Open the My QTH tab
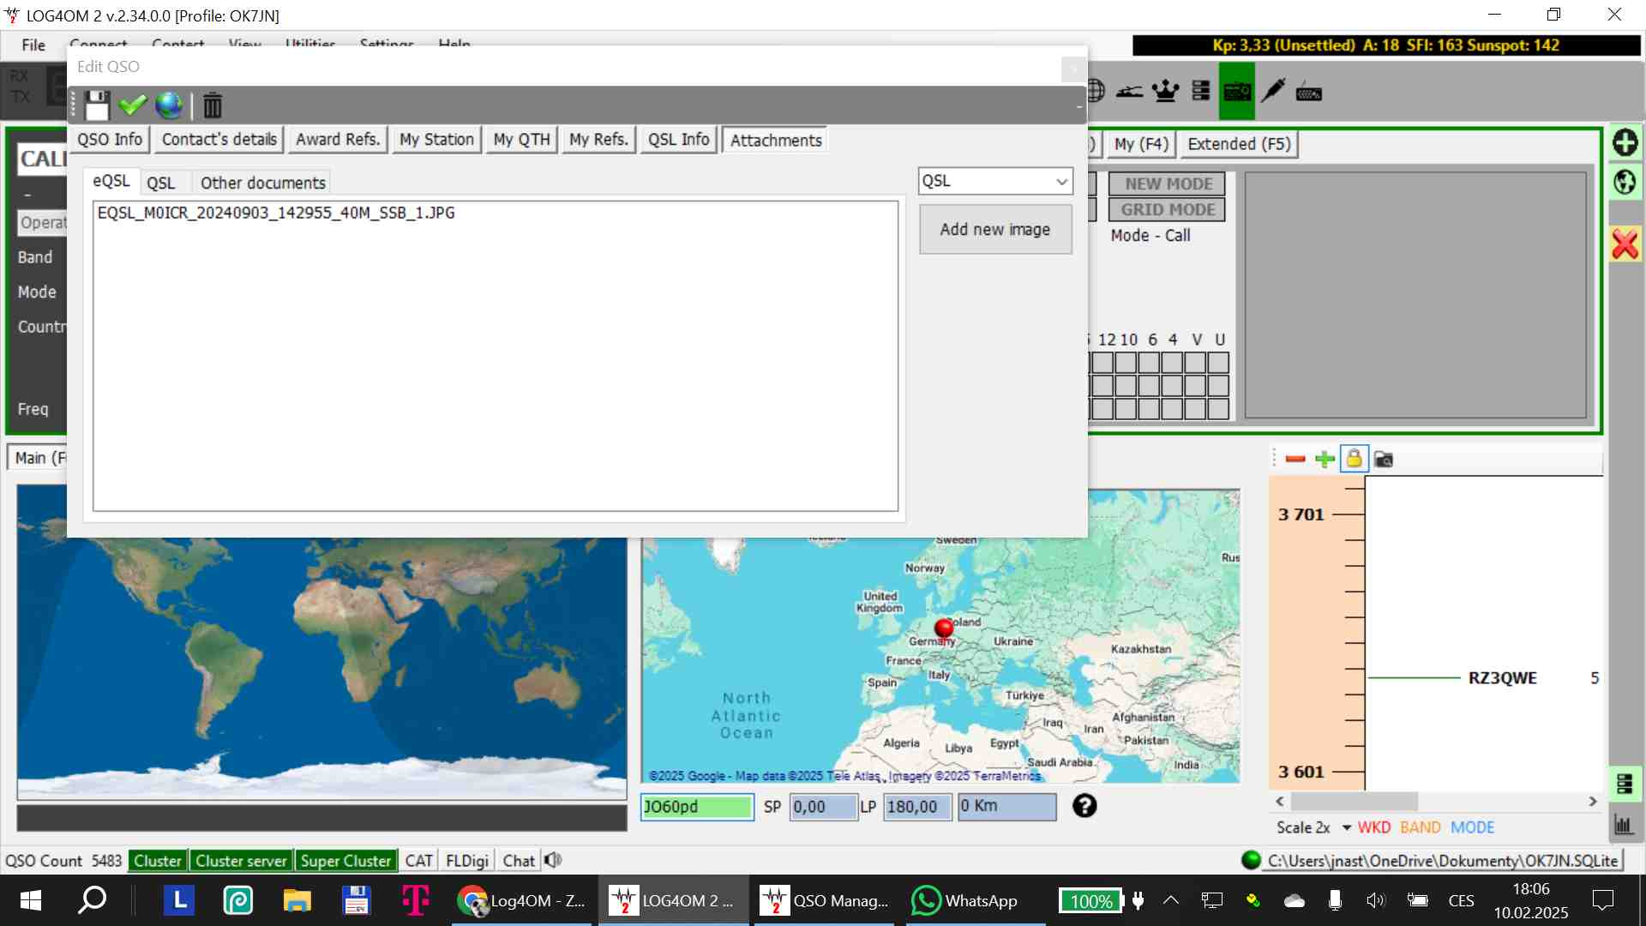The width and height of the screenshot is (1646, 926). click(x=521, y=140)
